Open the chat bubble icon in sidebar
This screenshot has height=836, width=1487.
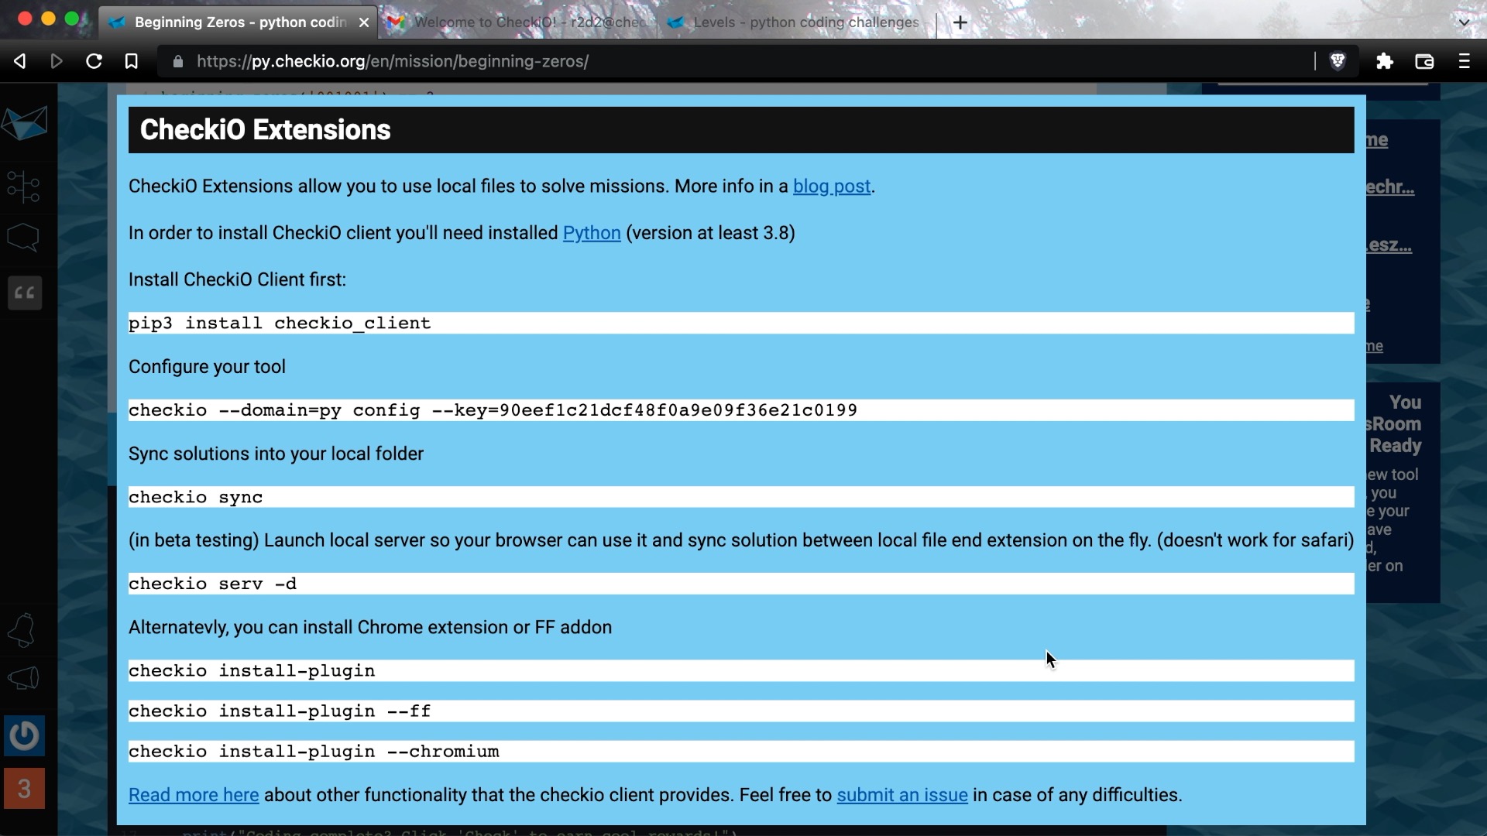point(23,238)
